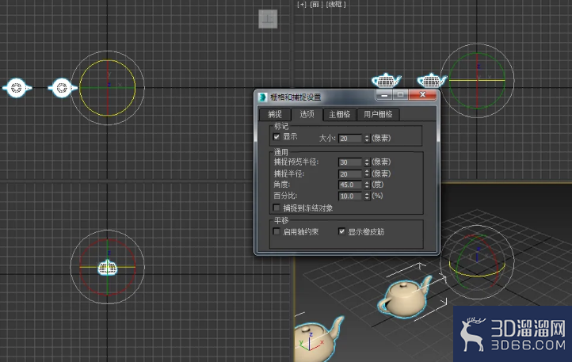Viewport: 572px width, 362px height.
Task: Click the 3ds Max icon in dialog title
Action: (263, 97)
